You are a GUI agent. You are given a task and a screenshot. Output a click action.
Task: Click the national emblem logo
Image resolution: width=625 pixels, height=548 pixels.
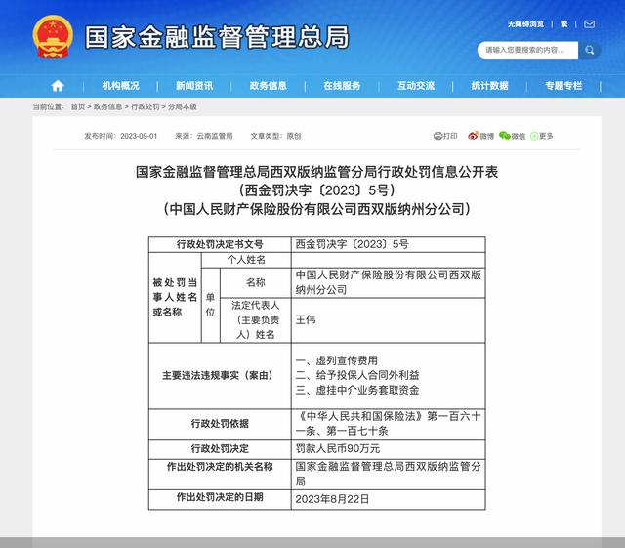pyautogui.click(x=52, y=37)
